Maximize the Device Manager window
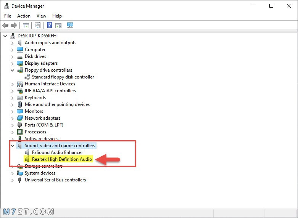The width and height of the screenshot is (298, 218). point(271,6)
